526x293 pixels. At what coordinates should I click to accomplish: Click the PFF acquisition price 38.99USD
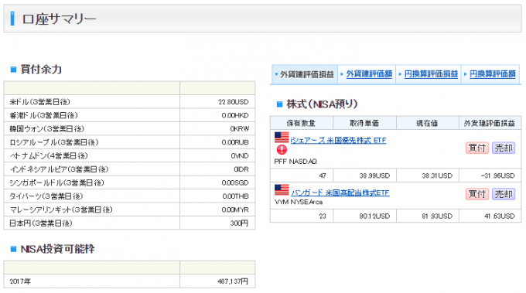(374, 175)
